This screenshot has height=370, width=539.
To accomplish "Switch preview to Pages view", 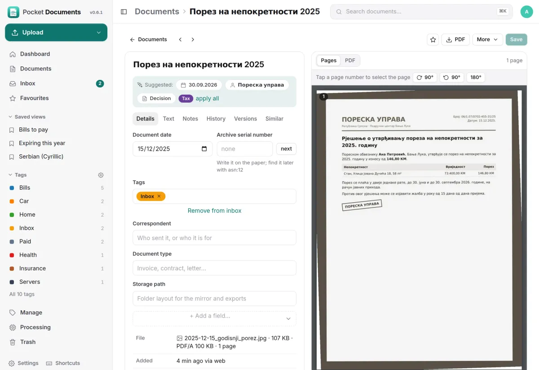I will (x=329, y=61).
